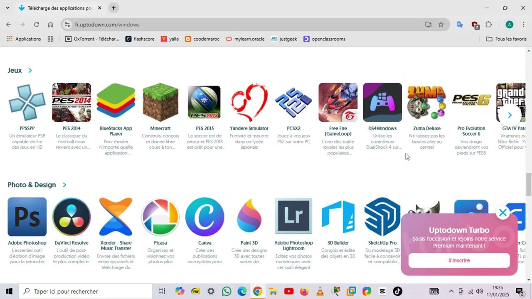Open TikTok from the taskbar

point(398,291)
